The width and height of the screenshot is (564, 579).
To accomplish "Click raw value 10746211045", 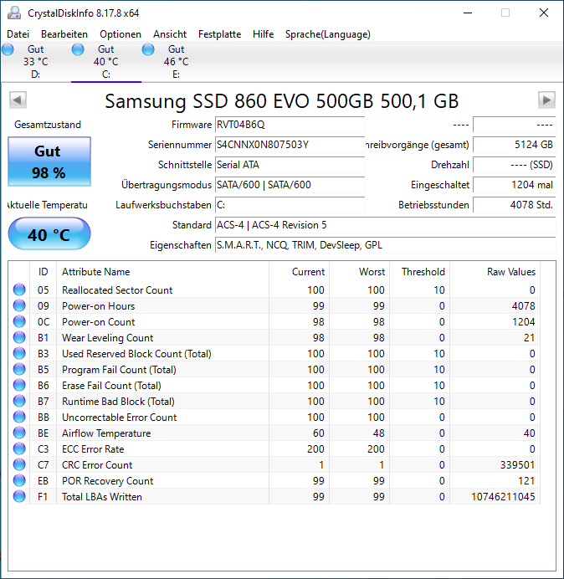I will [x=503, y=497].
